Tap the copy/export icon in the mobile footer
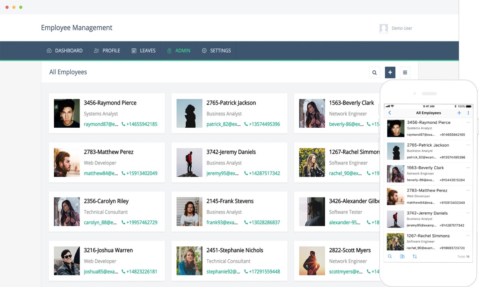Screen dimensions: 479x287 [402, 257]
